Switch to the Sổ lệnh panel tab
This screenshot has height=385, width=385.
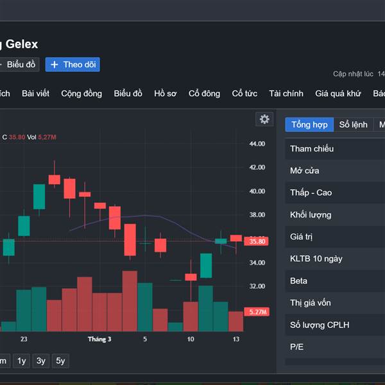click(353, 124)
